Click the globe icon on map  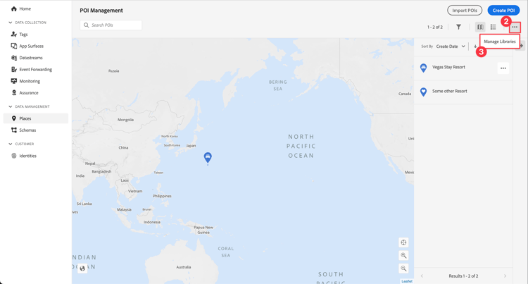[x=82, y=268]
